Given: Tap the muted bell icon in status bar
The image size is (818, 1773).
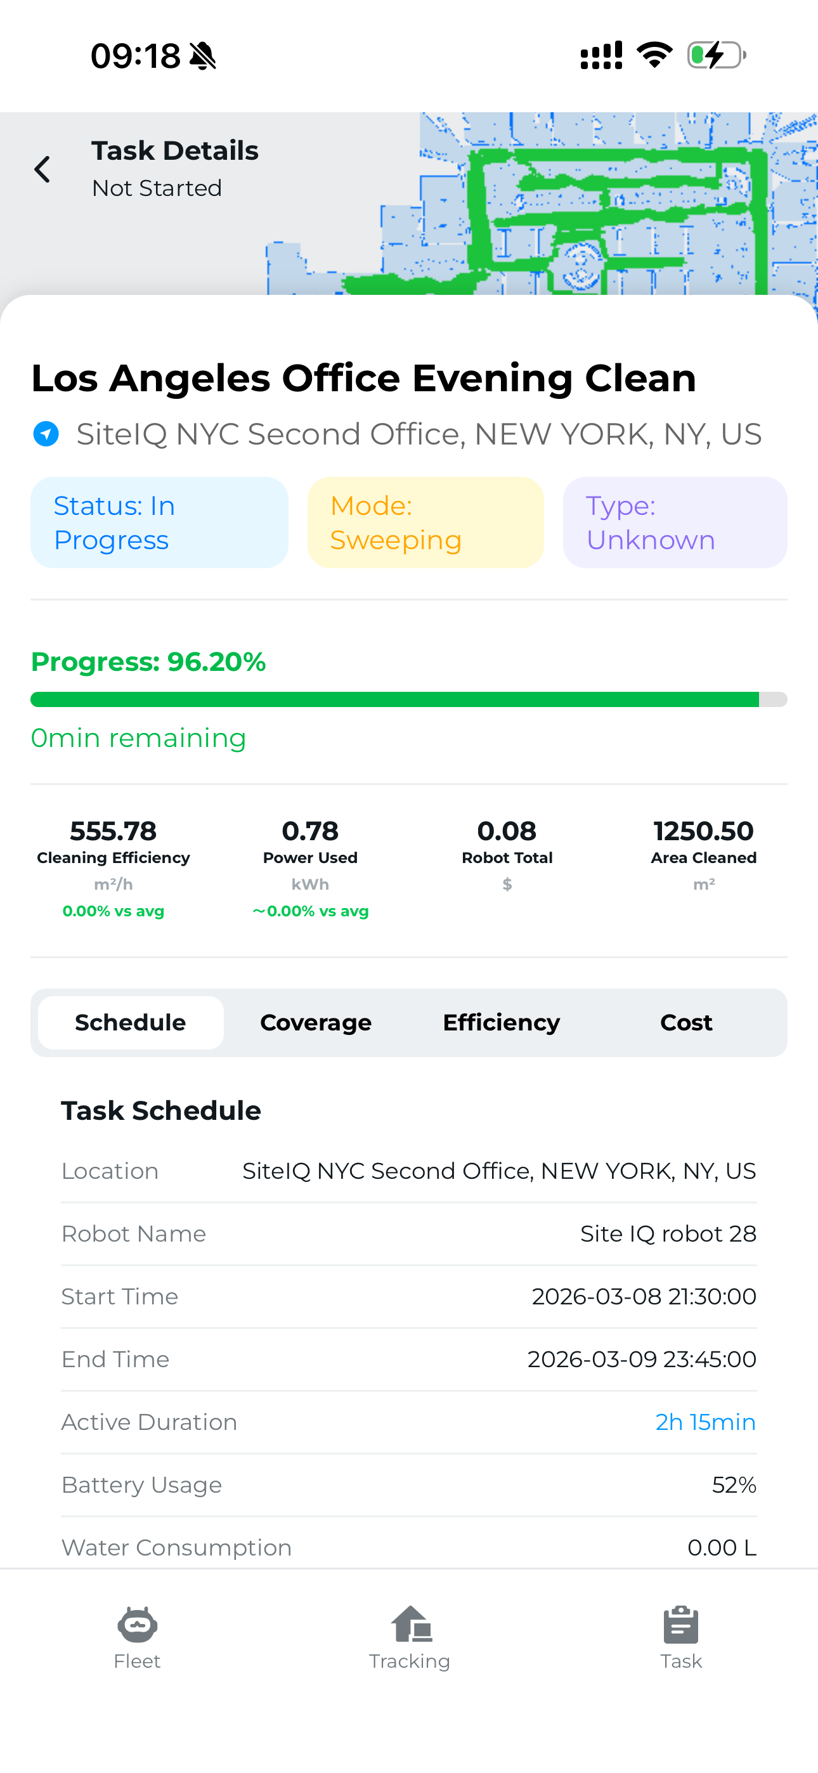Looking at the screenshot, I should point(202,56).
